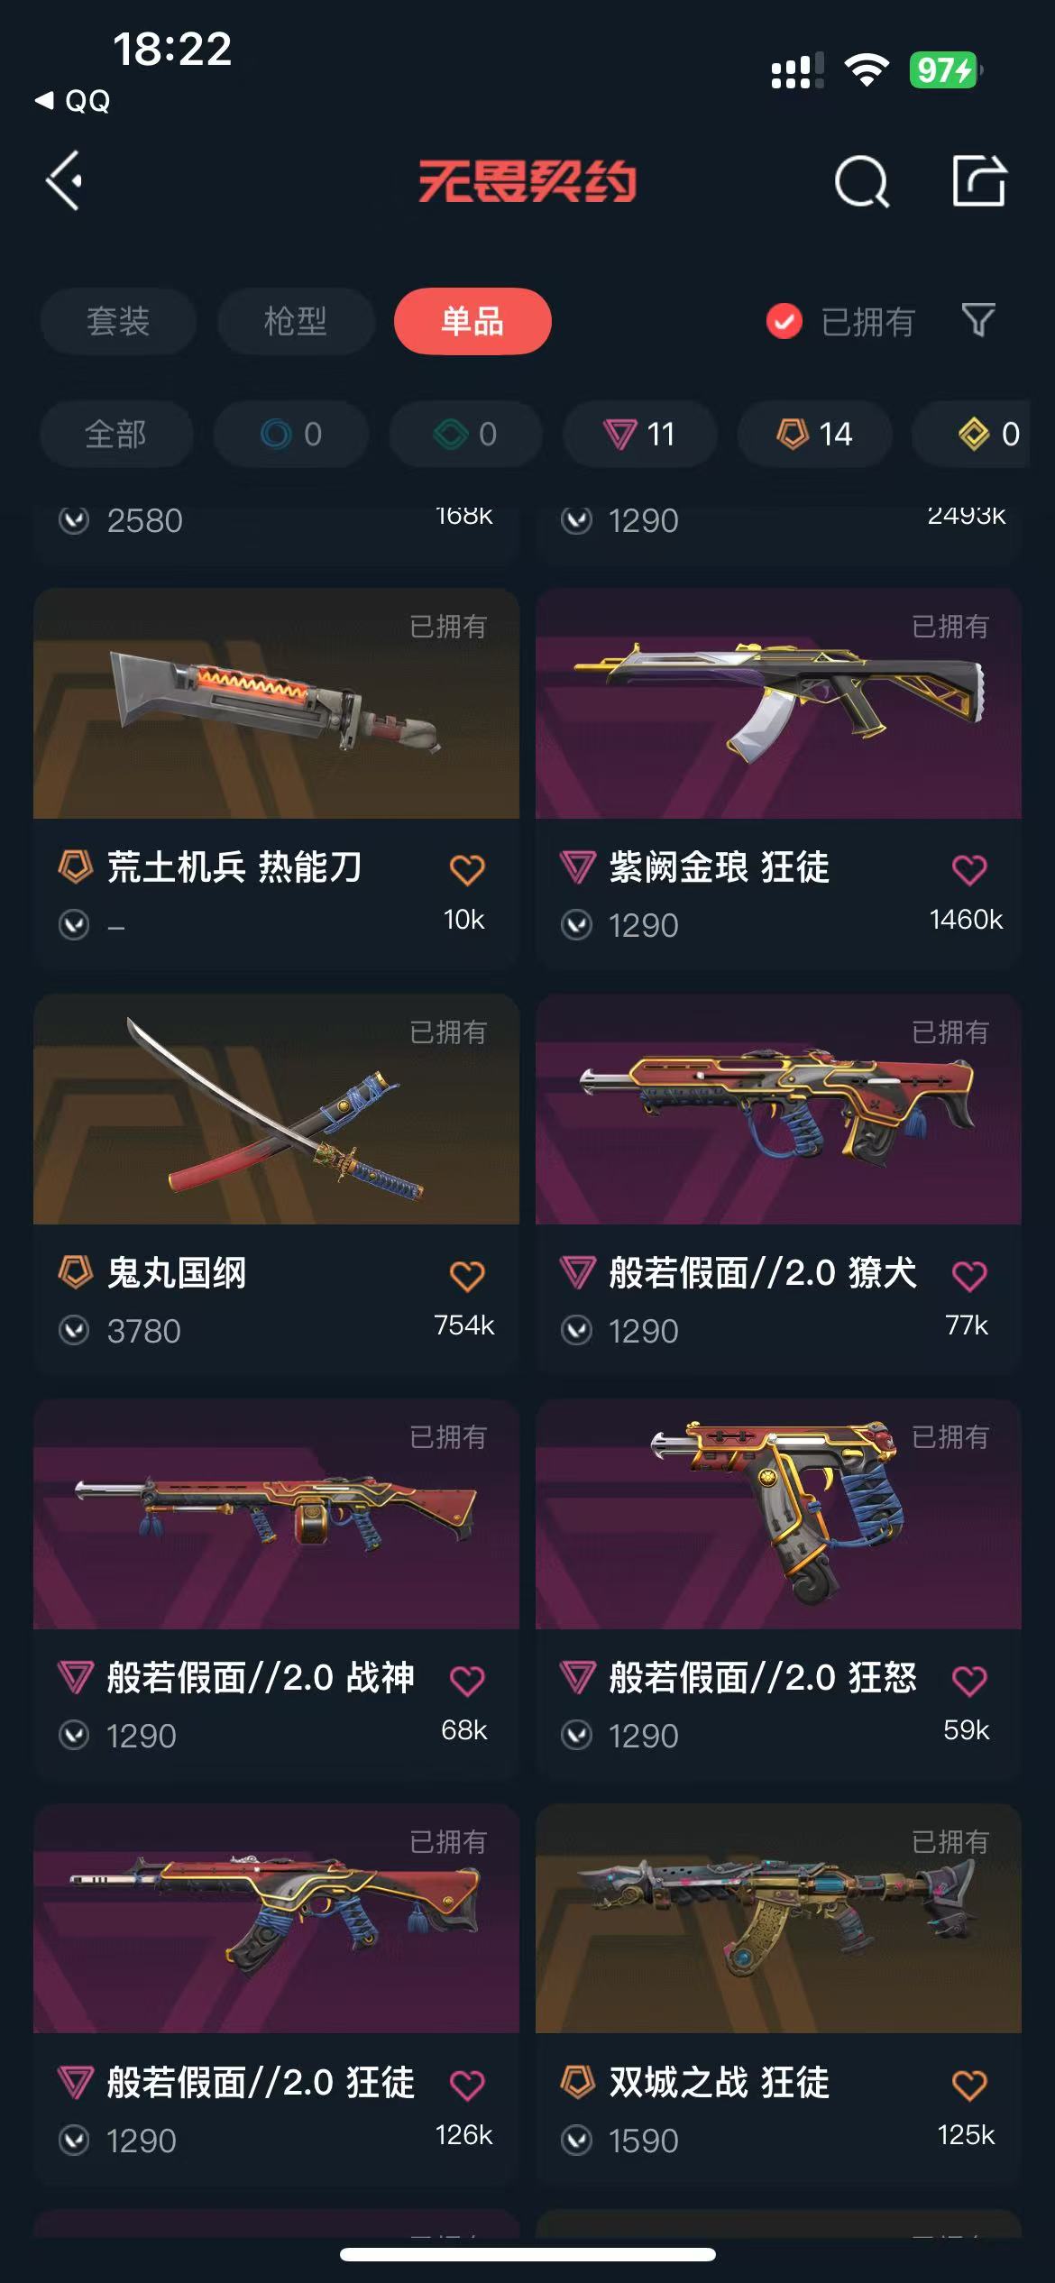Tap heart on 双城之战 狂徒

969,2085
